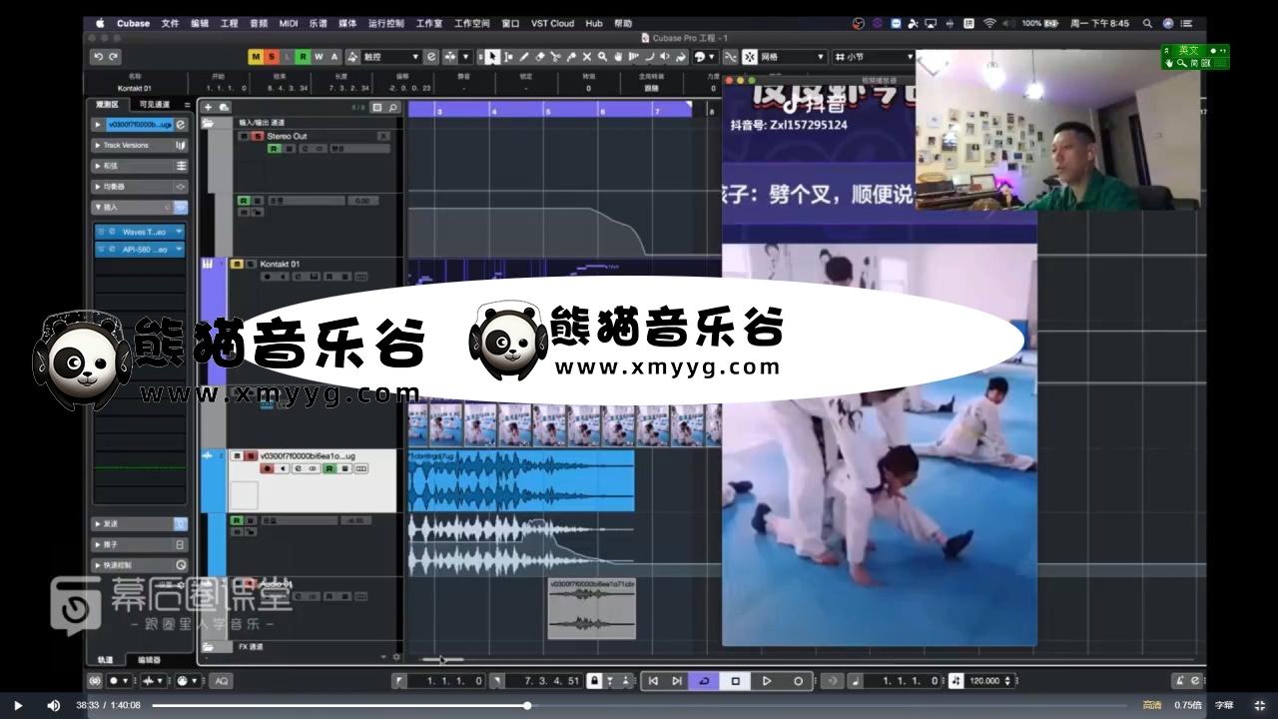Select the Split scissors tool
Screen dimensions: 1278x719
tap(555, 57)
